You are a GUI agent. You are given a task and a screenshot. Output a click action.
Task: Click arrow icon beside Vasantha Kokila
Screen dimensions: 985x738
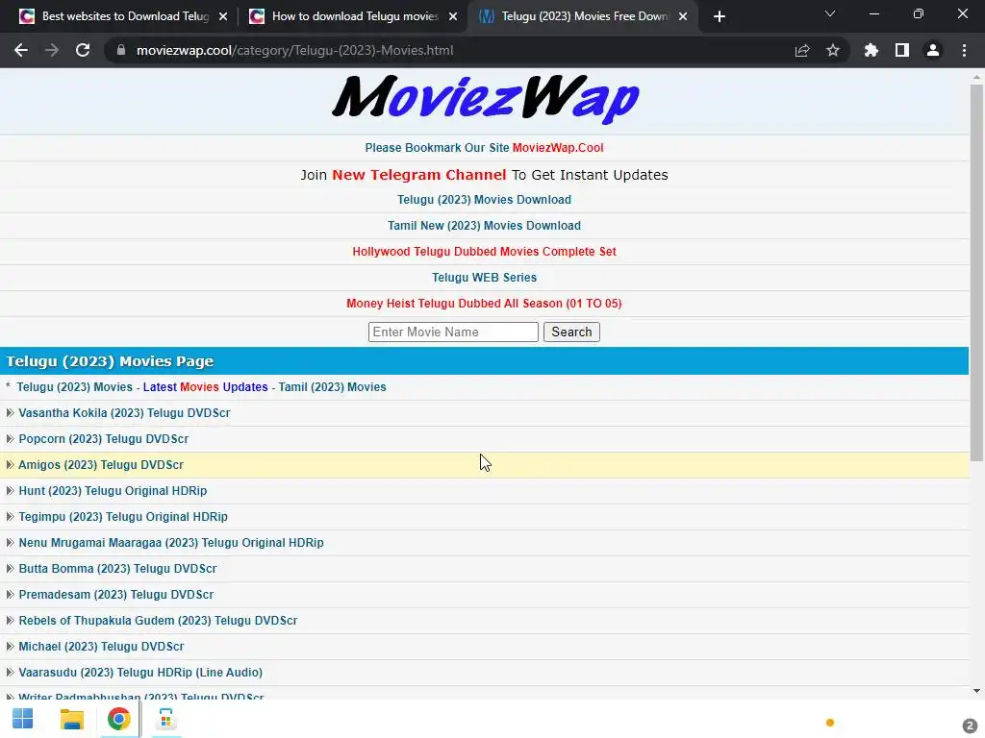(x=10, y=413)
